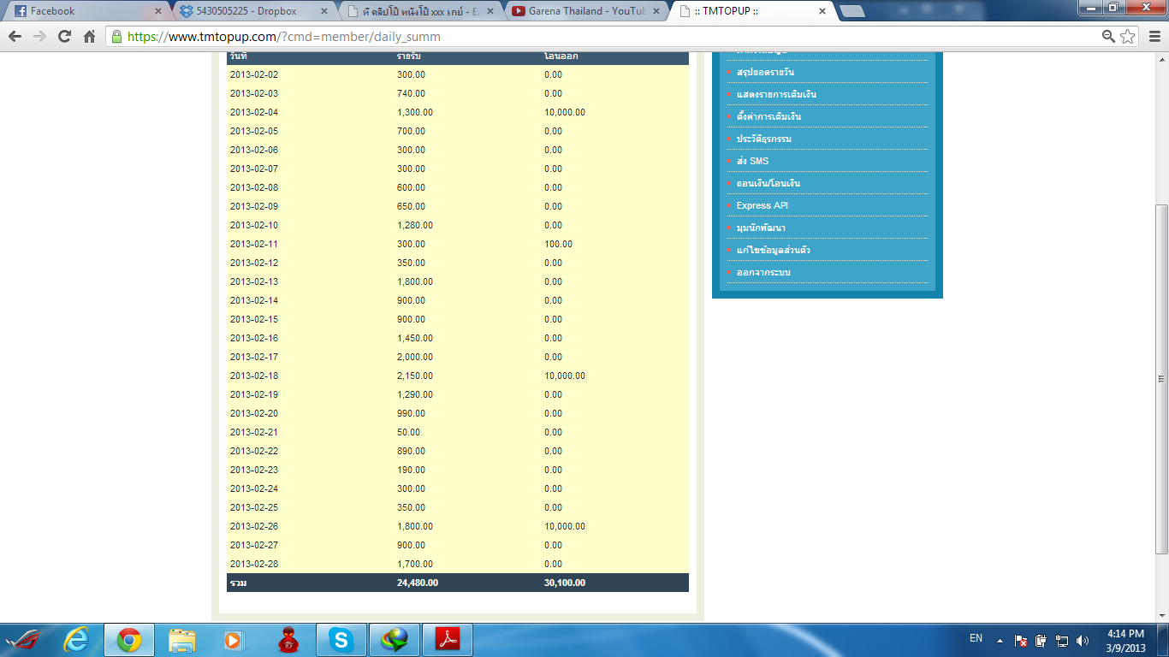Viewport: 1169px width, 657px height.
Task: Open Adobe Reader from the taskbar
Action: [448, 640]
